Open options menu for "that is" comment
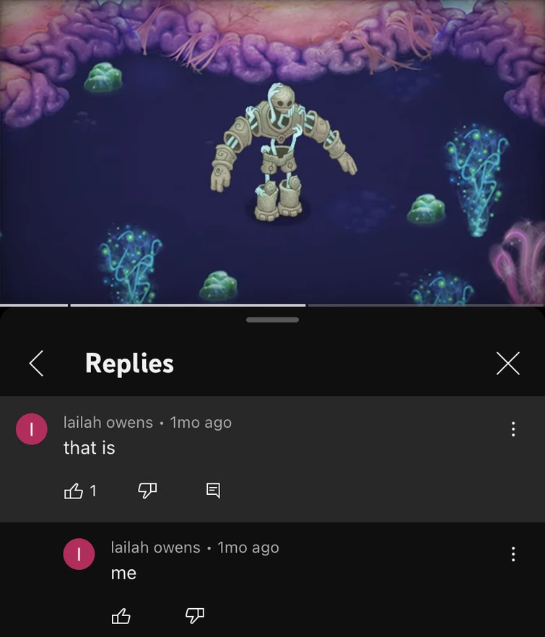 click(513, 429)
